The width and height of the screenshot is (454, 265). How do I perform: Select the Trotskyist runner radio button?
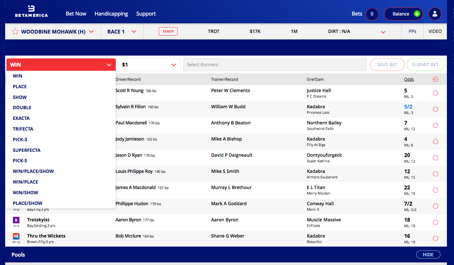(x=435, y=222)
